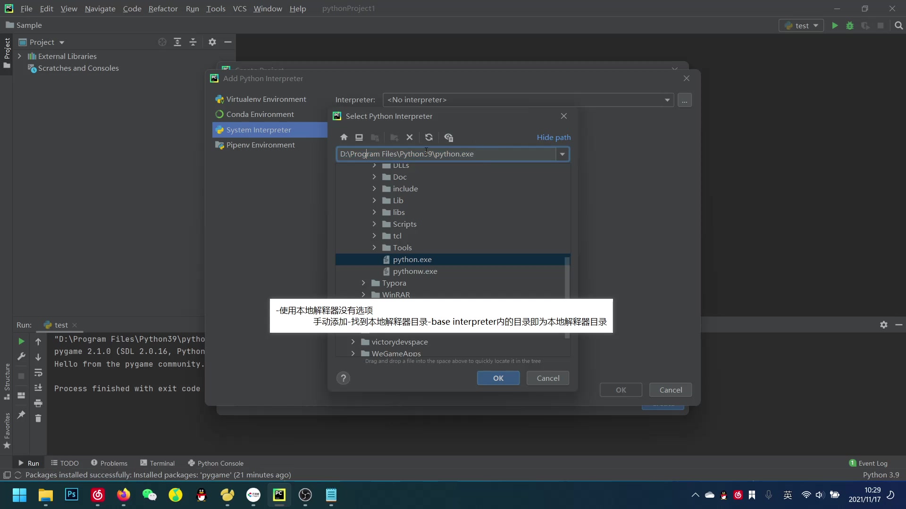
Task: Click the System Interpreter option
Action: [259, 129]
